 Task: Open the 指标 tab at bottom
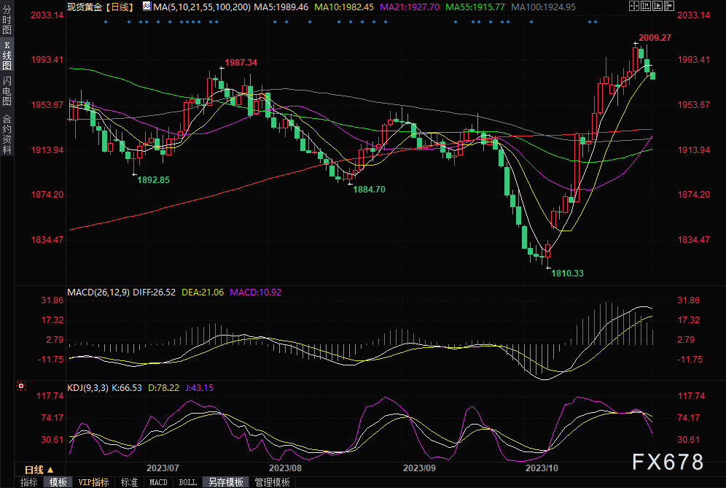[x=29, y=482]
